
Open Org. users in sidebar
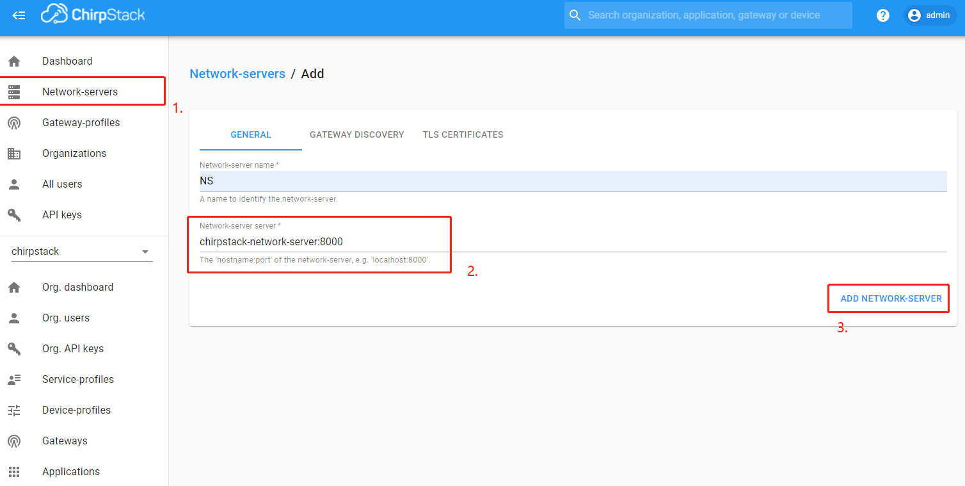click(84, 318)
